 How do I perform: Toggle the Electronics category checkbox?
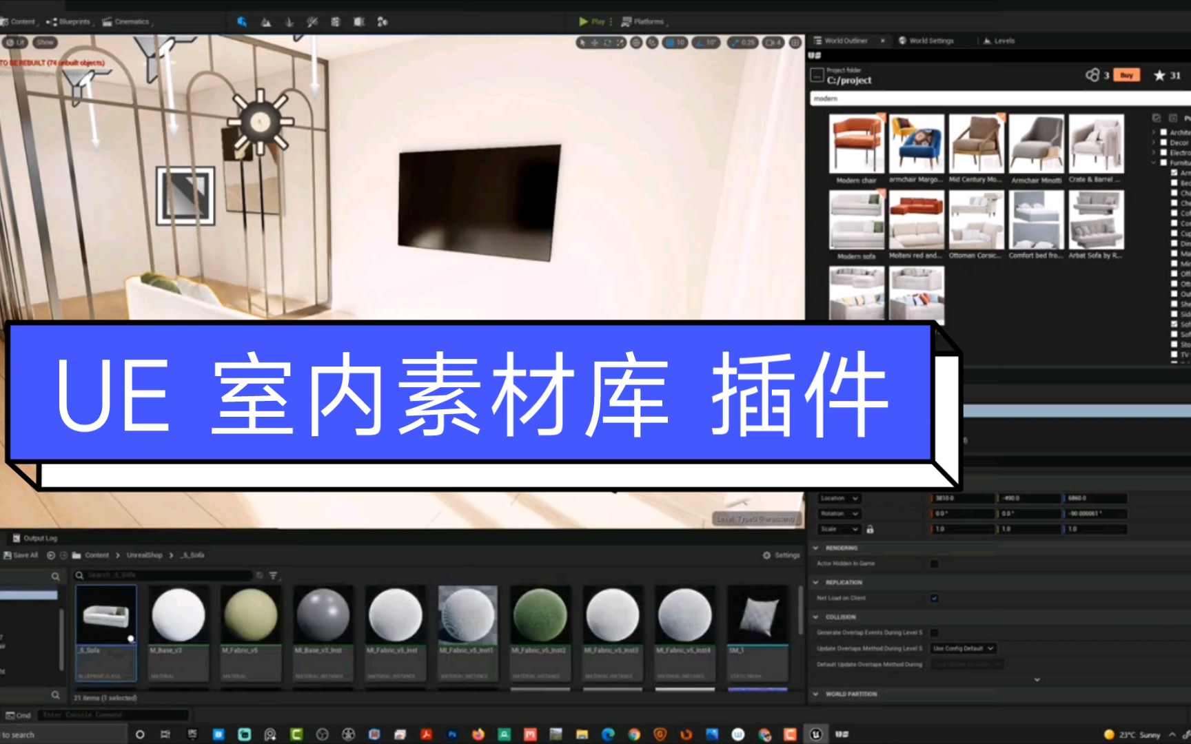coord(1163,153)
